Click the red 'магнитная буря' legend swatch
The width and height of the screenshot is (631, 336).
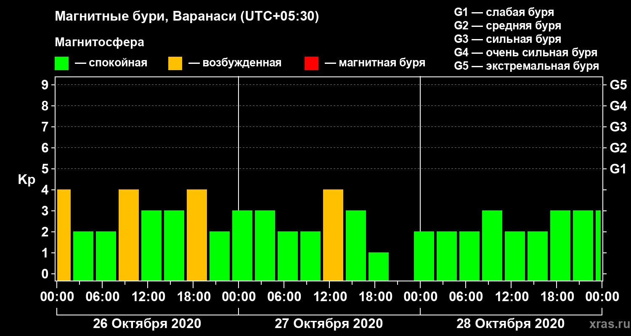tap(311, 63)
